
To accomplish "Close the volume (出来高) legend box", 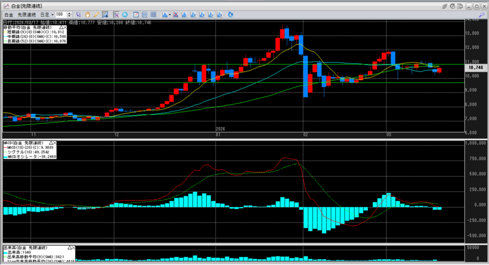I will [74, 248].
